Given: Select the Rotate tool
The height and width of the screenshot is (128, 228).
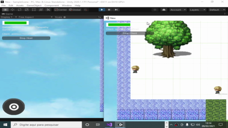Looking at the screenshot, I should [20, 10].
